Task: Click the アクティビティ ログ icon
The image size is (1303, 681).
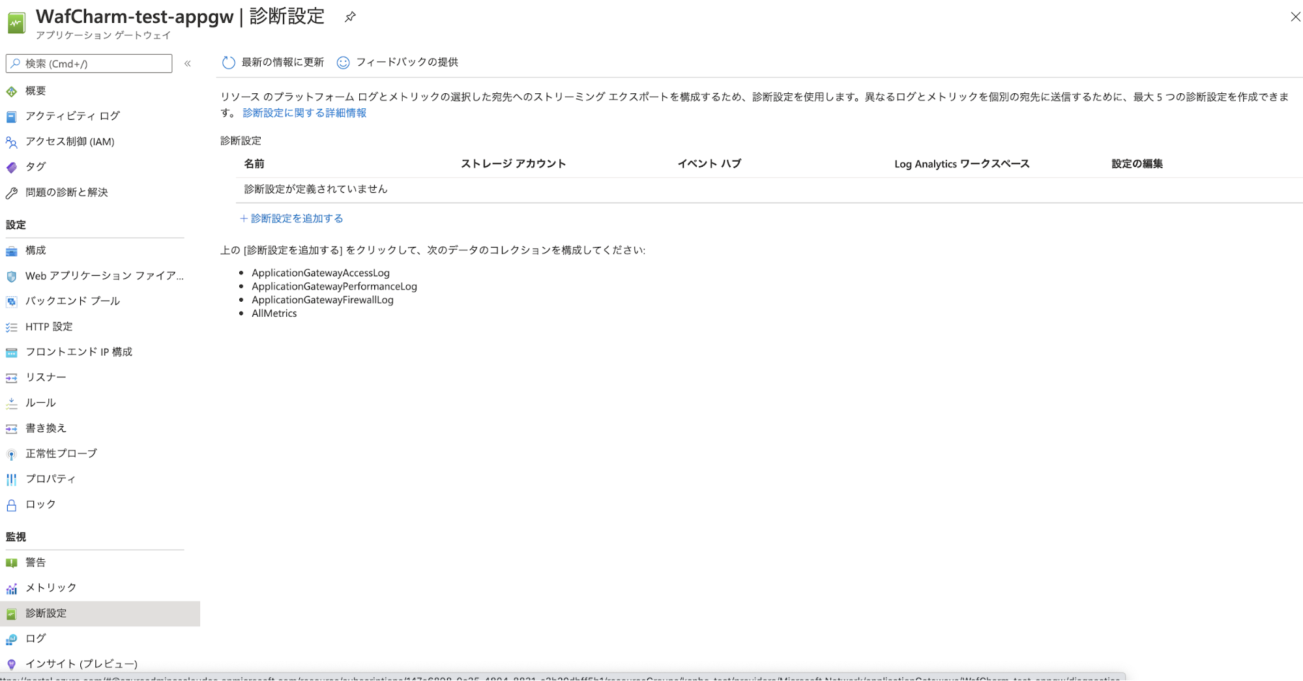Action: tap(12, 117)
